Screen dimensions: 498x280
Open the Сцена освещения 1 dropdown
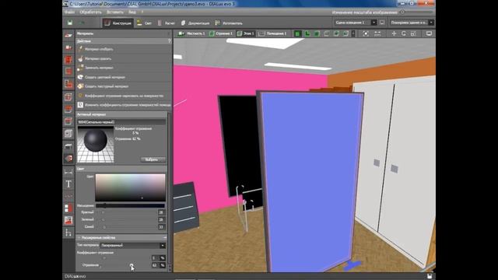355,23
